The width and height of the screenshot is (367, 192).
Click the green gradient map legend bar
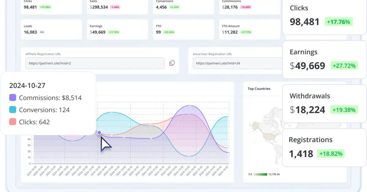(x=261, y=174)
